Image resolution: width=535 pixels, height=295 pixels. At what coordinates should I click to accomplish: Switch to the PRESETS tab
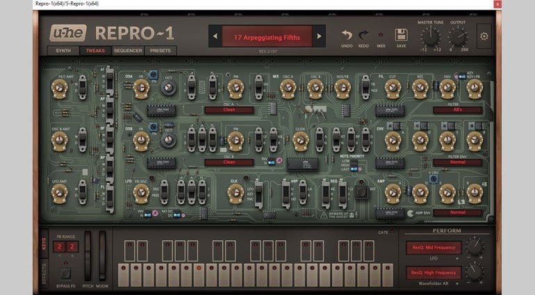160,51
